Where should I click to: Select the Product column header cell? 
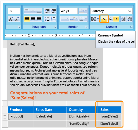(21, 110)
